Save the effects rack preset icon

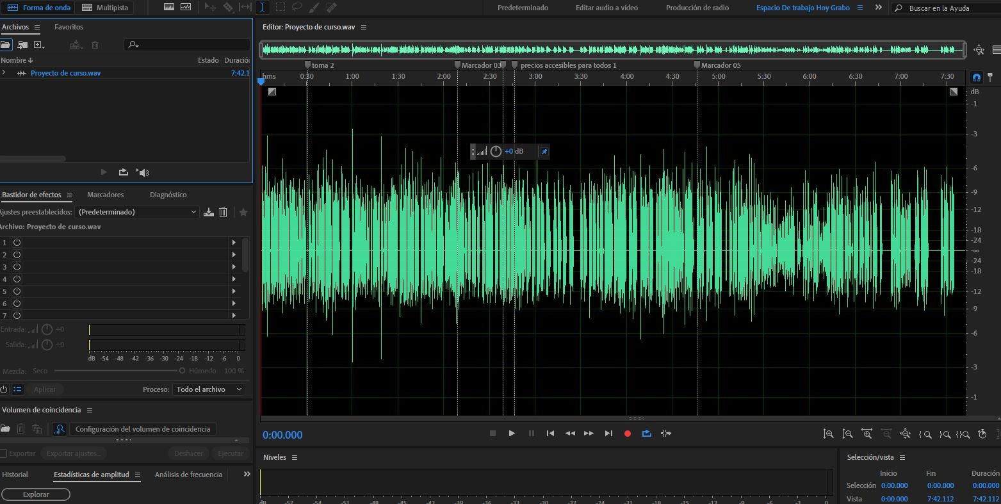click(x=209, y=212)
